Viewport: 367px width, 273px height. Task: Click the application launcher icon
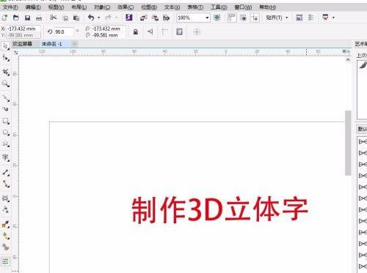325,18
